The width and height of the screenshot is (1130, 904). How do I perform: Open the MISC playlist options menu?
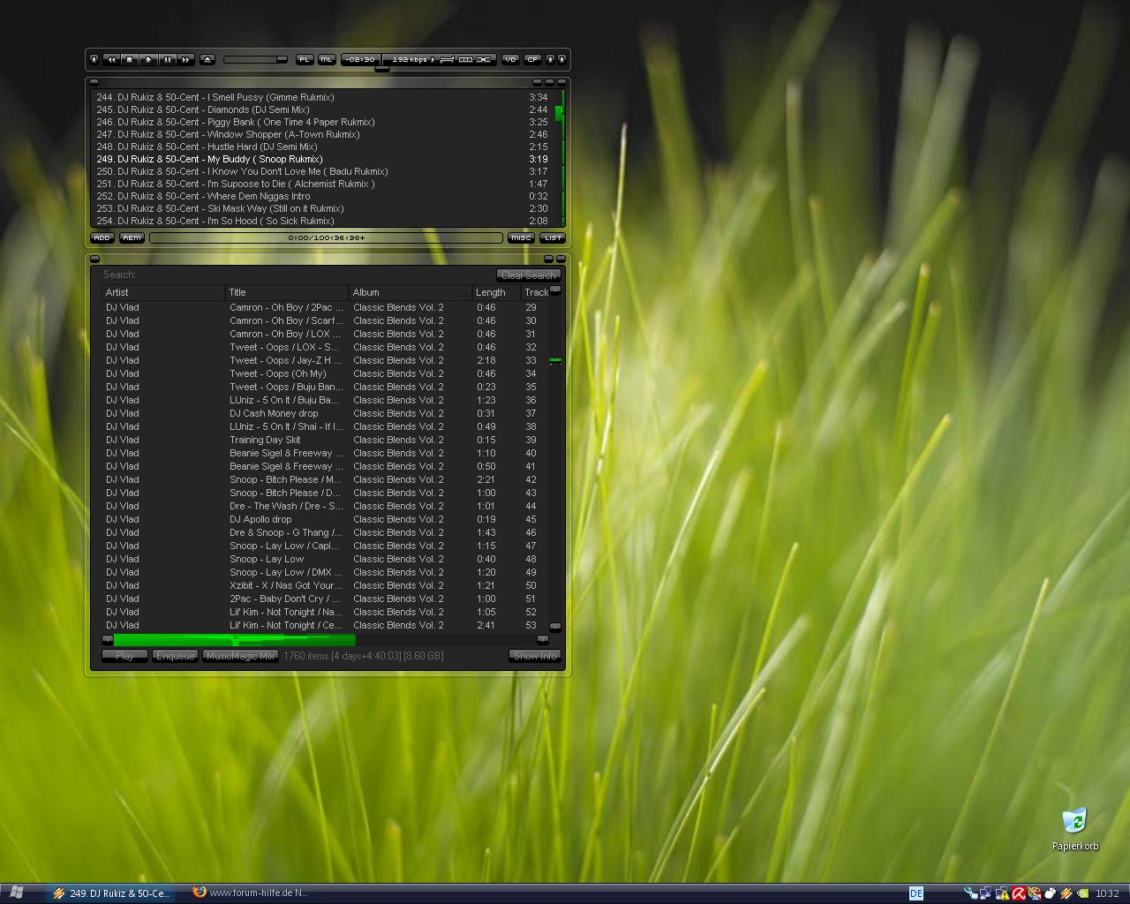(x=521, y=237)
